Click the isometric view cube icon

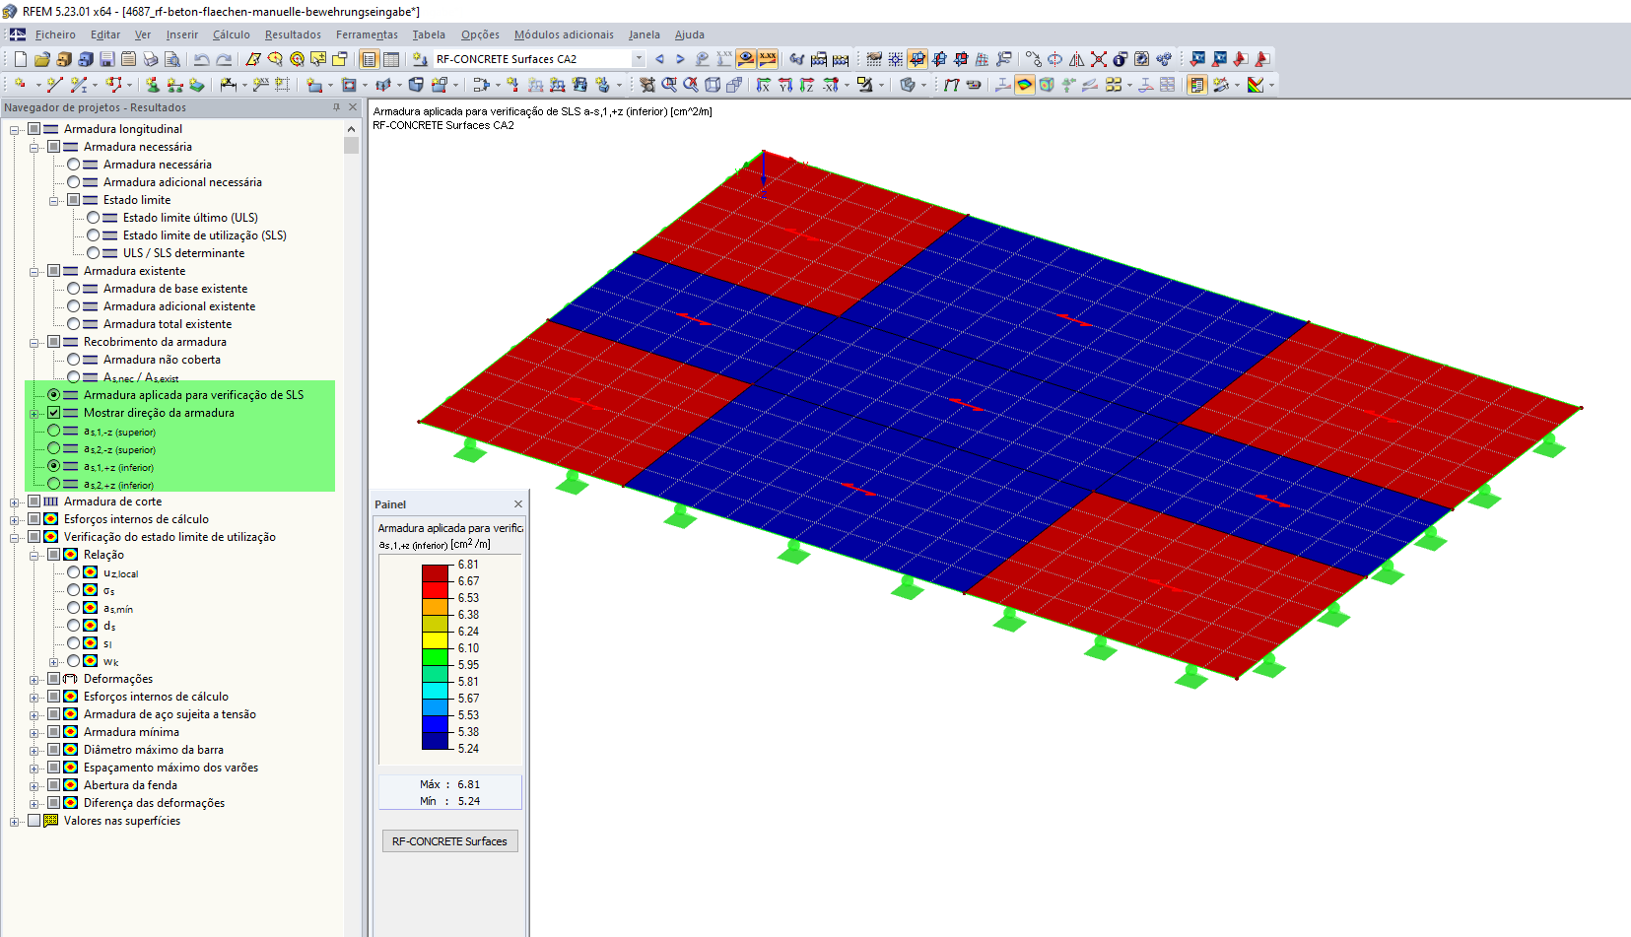713,85
